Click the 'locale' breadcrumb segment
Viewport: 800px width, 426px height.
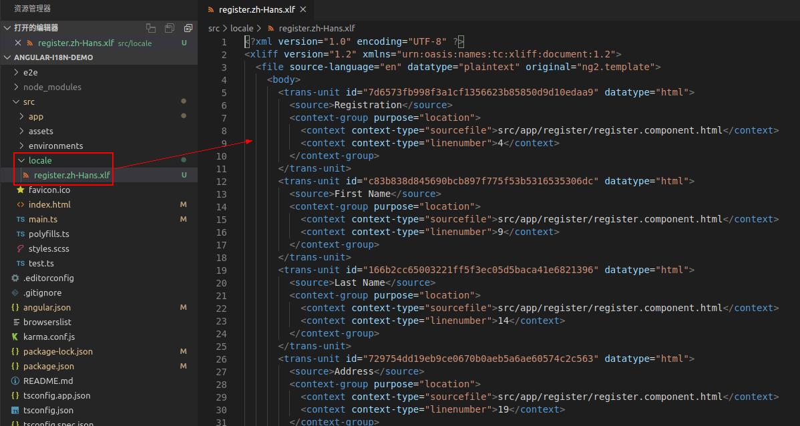click(241, 29)
